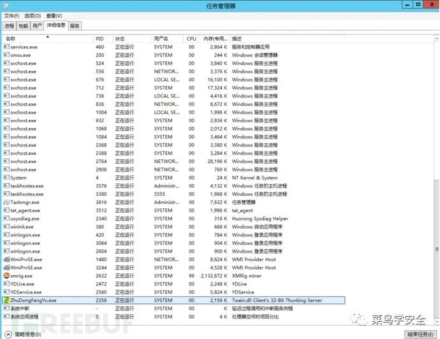Screen dimensions: 440x339
Task: Select the 详细信息 tab
Action: click(56, 25)
